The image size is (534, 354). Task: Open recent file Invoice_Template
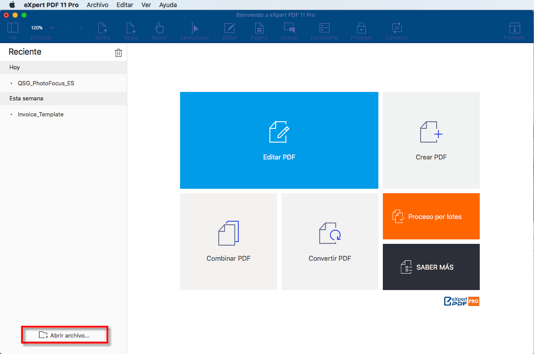(x=40, y=114)
